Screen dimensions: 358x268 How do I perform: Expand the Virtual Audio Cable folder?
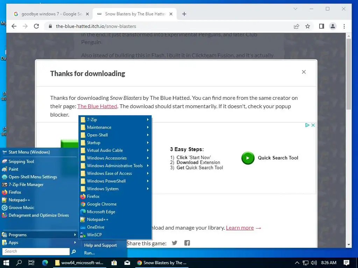click(x=115, y=150)
